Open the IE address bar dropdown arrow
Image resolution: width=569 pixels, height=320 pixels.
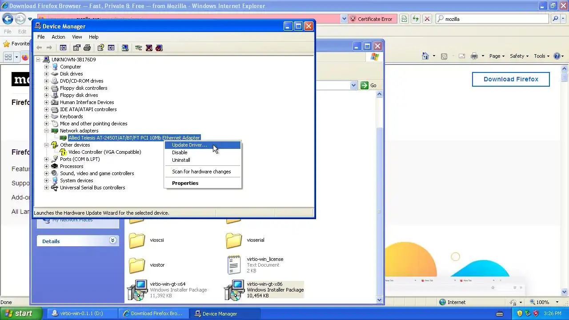[344, 19]
